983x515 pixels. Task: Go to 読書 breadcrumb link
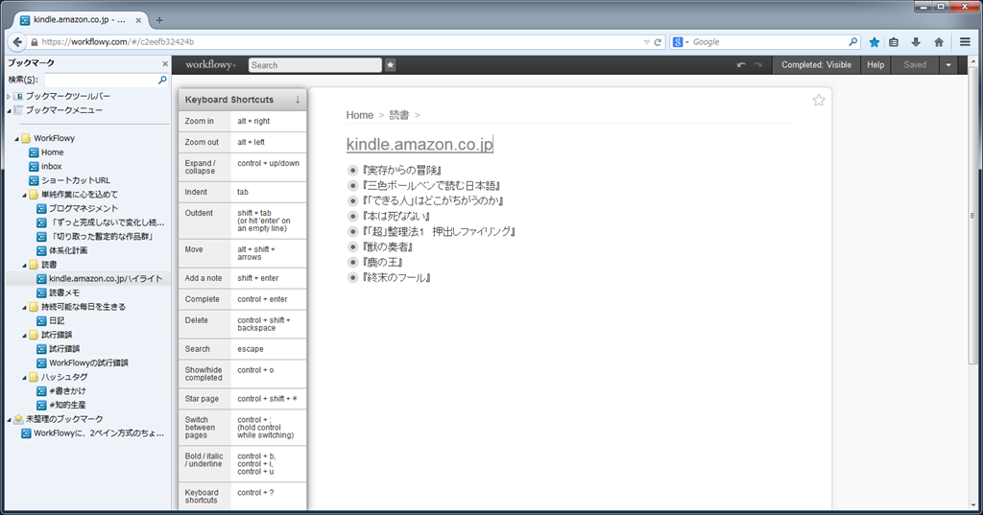click(399, 115)
